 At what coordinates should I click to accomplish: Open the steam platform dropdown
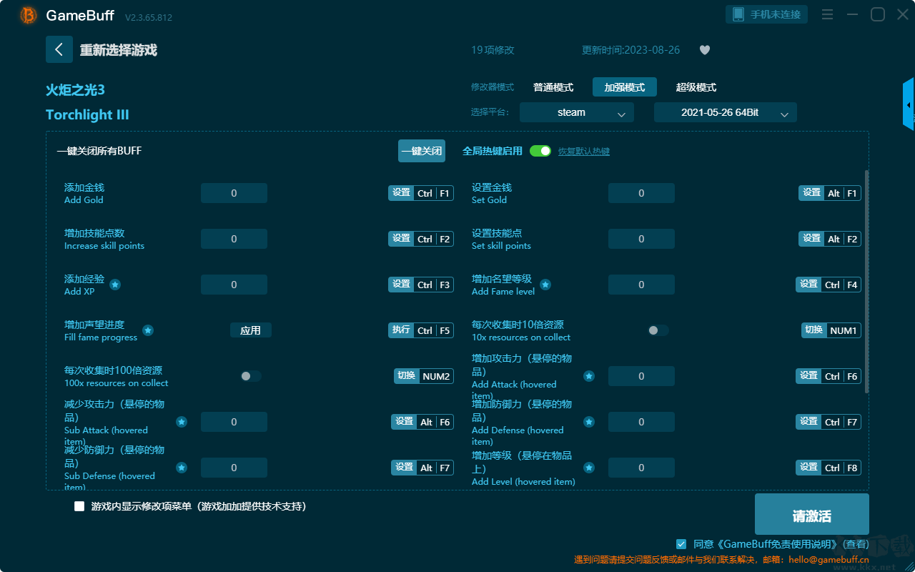577,112
